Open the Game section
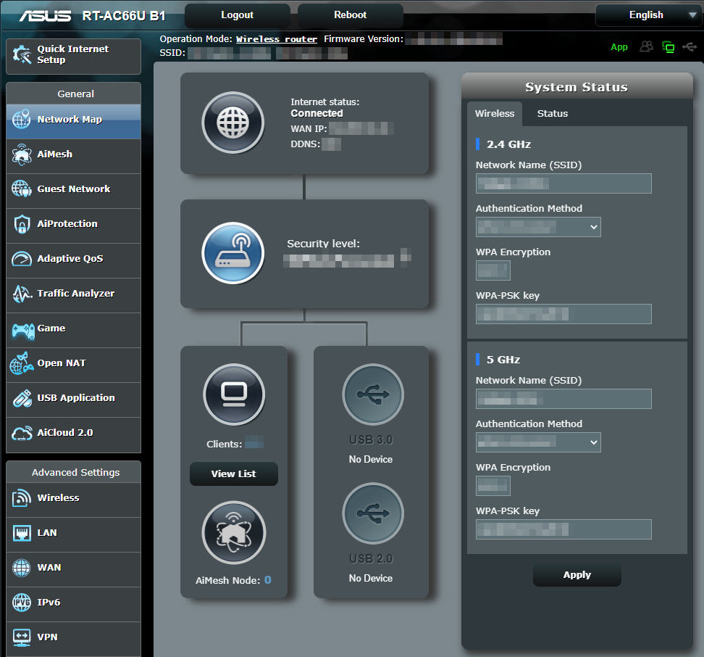704x657 pixels. [x=49, y=330]
